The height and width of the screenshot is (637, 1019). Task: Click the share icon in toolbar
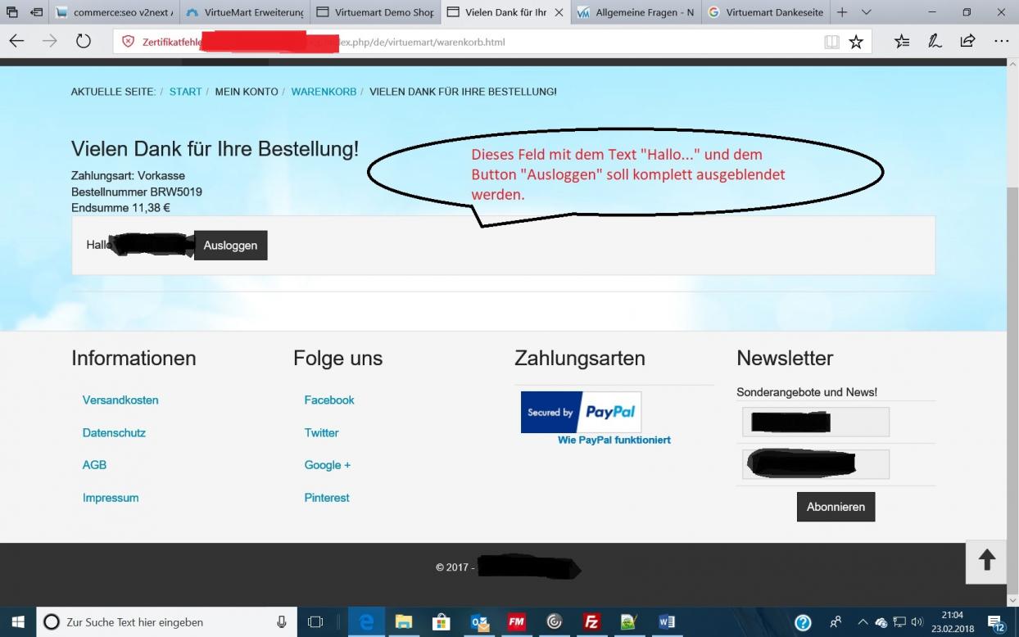click(x=967, y=42)
